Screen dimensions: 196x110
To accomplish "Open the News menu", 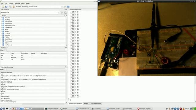I will 28,3.
